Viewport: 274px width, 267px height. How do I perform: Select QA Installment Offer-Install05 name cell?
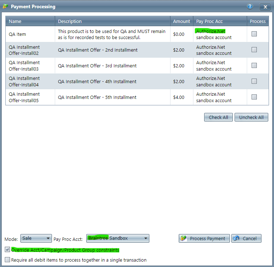(x=30, y=97)
